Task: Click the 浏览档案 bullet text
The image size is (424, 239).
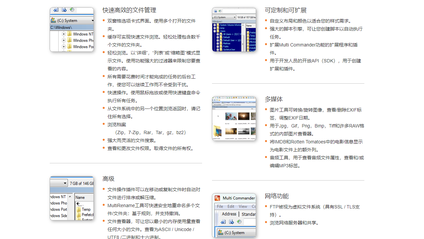Action: 117,124
